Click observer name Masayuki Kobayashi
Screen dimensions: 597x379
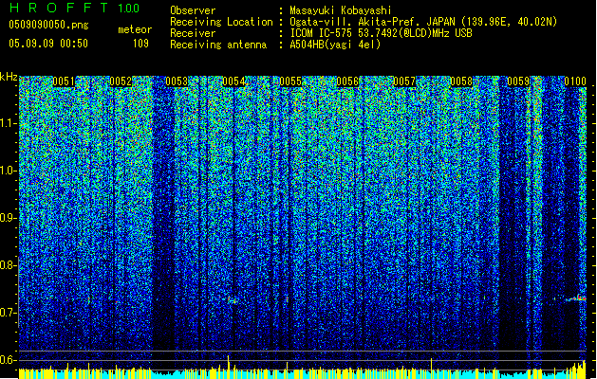pos(341,10)
